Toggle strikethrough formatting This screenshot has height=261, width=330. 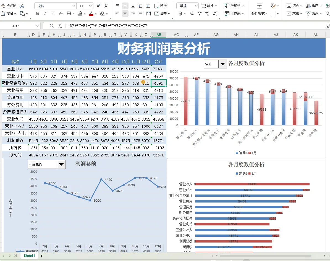[61, 14]
